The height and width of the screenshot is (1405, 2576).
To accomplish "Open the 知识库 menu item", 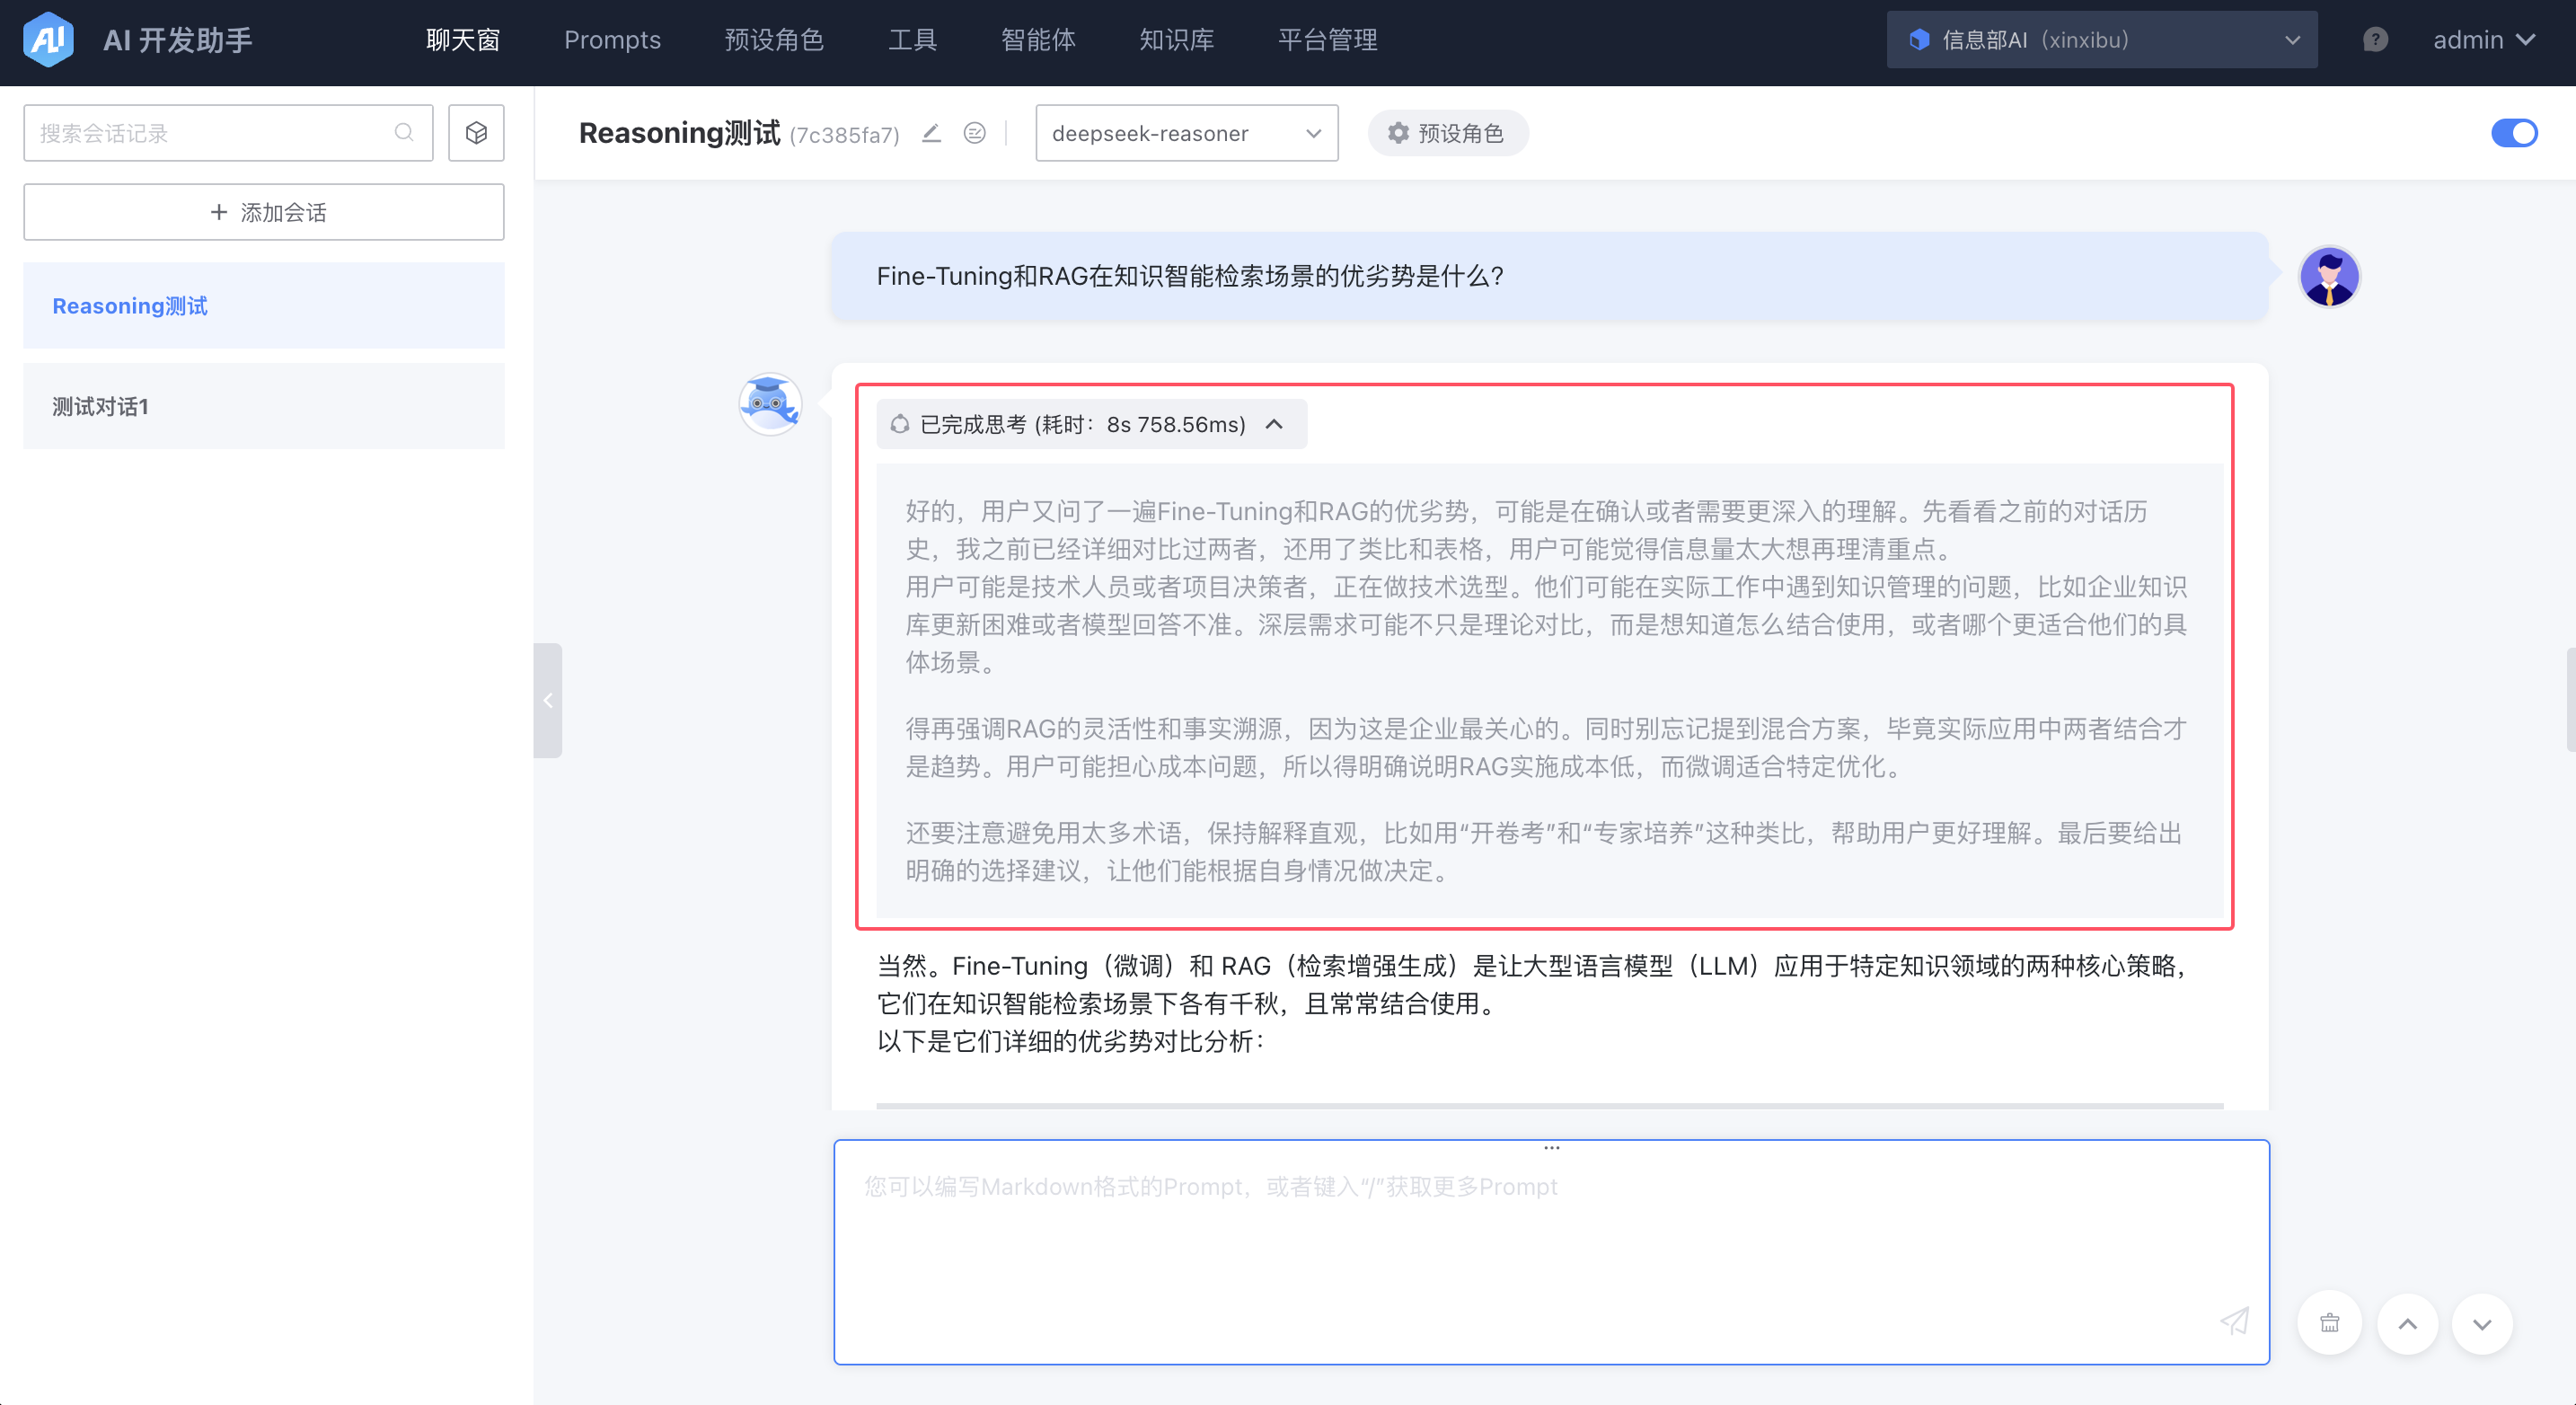I will [1176, 40].
